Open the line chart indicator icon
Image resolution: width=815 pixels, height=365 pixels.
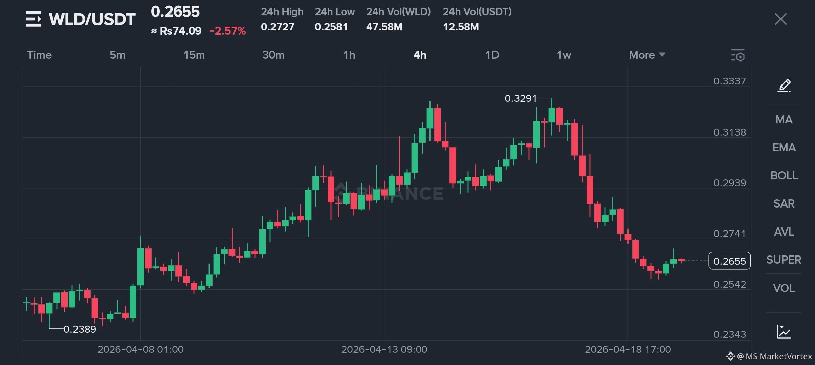[x=784, y=332]
